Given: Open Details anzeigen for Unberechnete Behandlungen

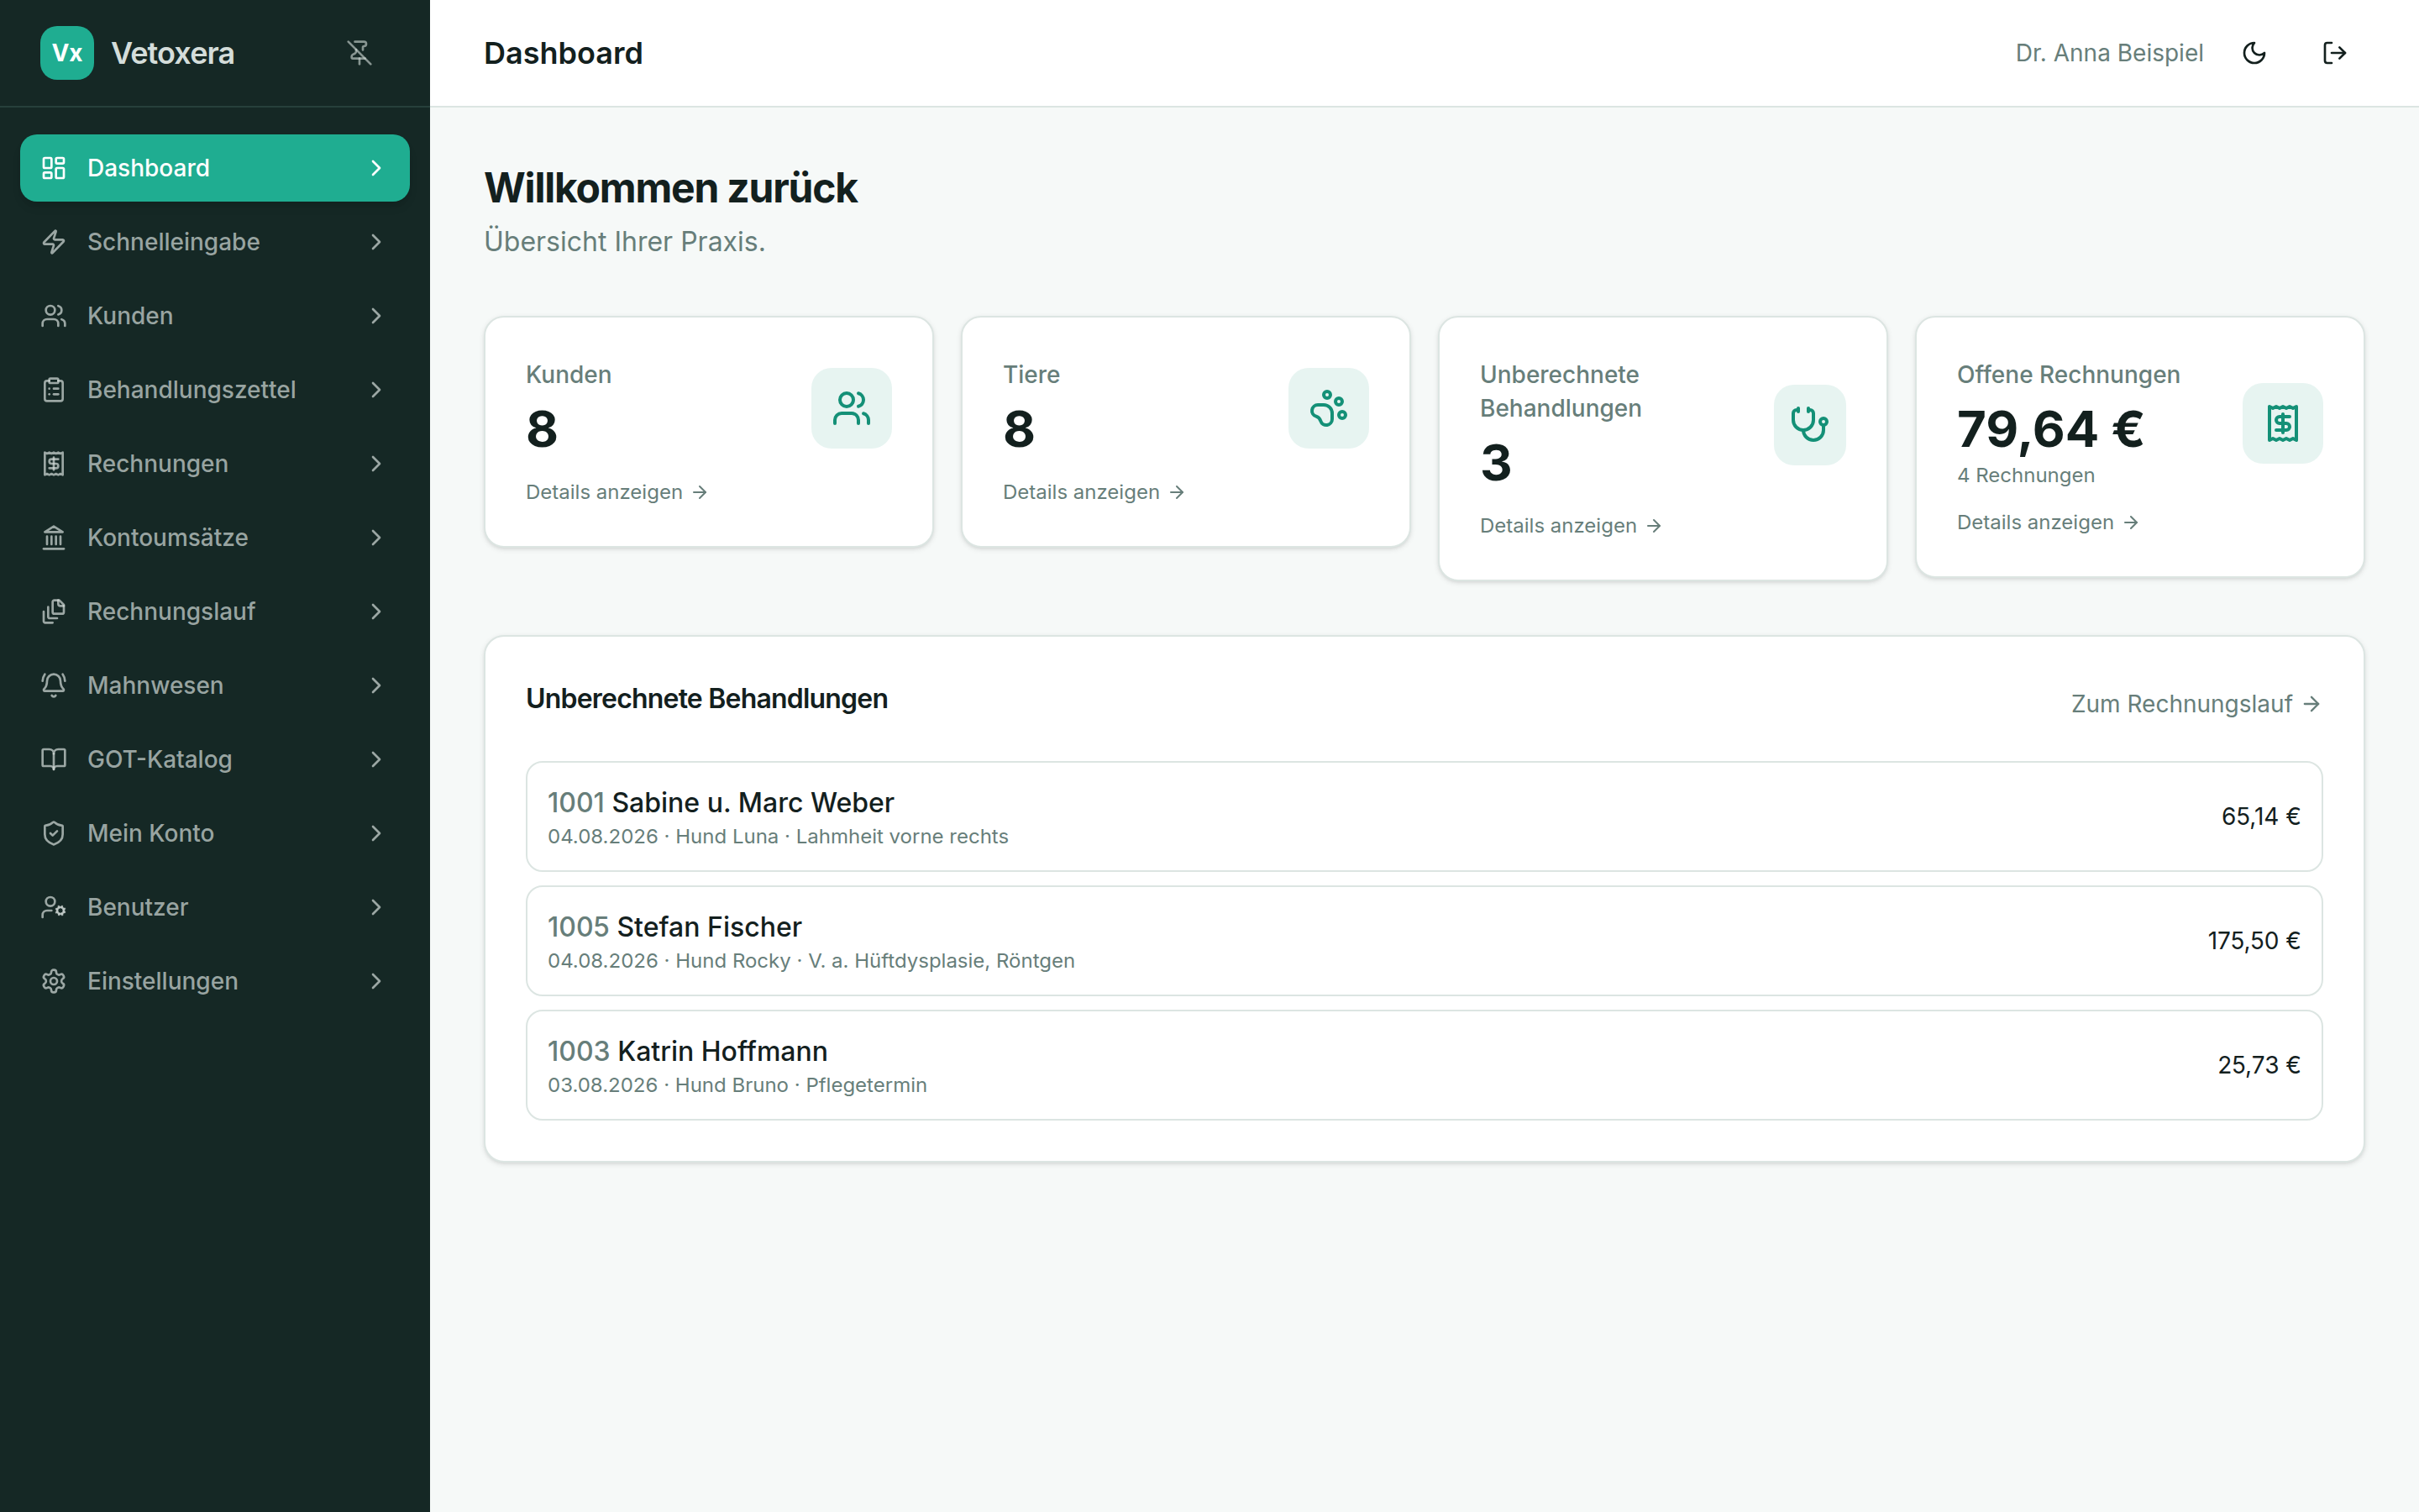Looking at the screenshot, I should [x=1571, y=526].
